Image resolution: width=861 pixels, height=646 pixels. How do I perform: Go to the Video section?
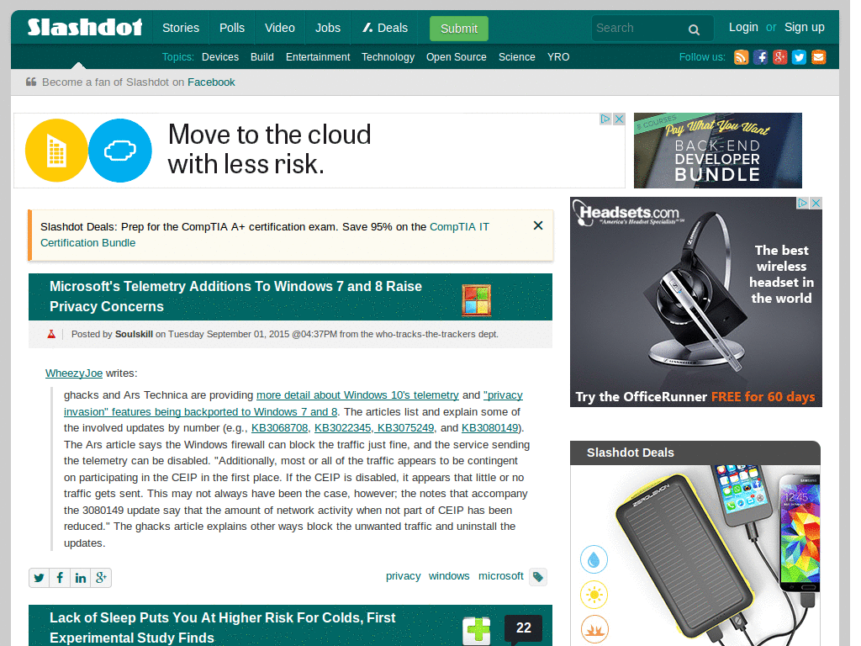coord(279,28)
